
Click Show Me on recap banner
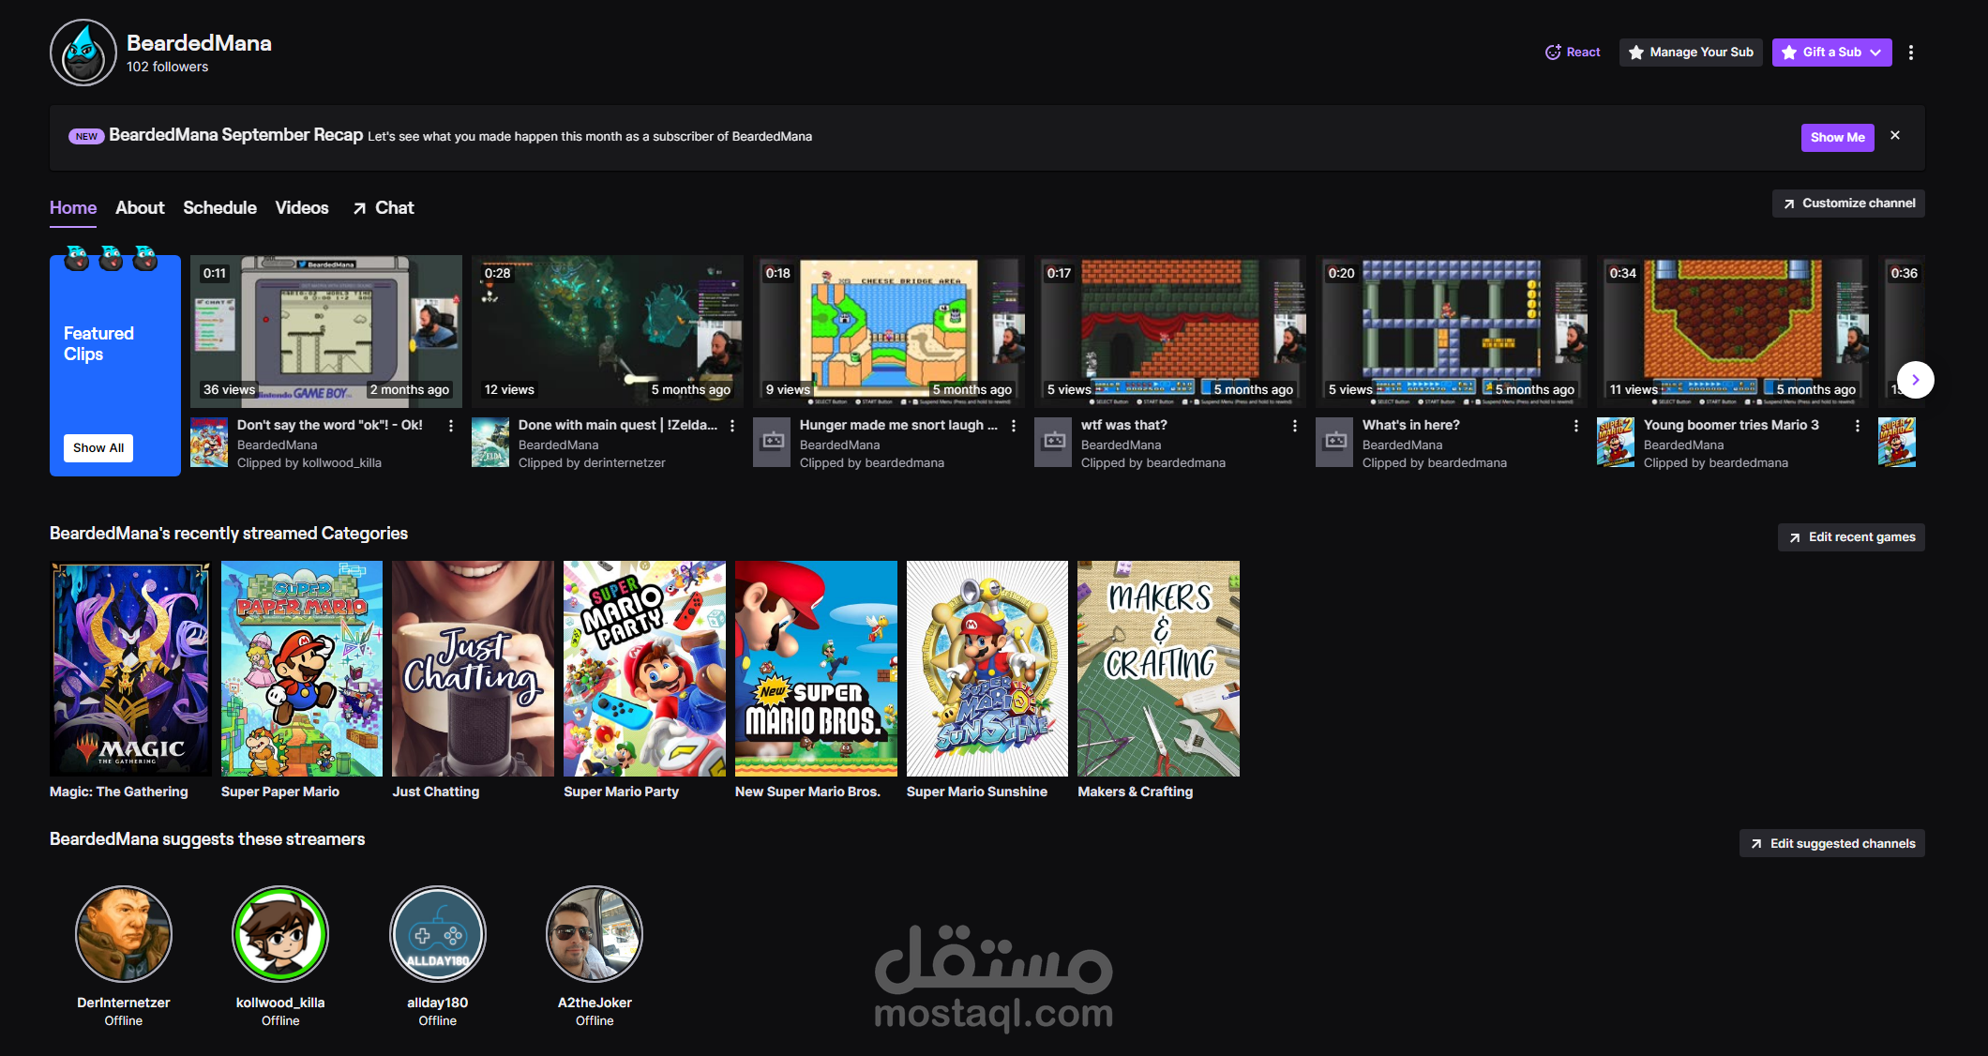pyautogui.click(x=1837, y=138)
